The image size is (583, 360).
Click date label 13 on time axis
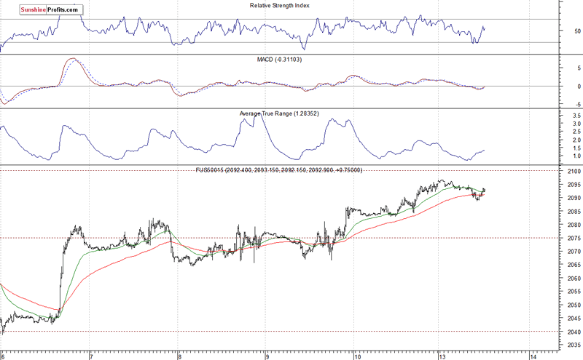(442, 356)
